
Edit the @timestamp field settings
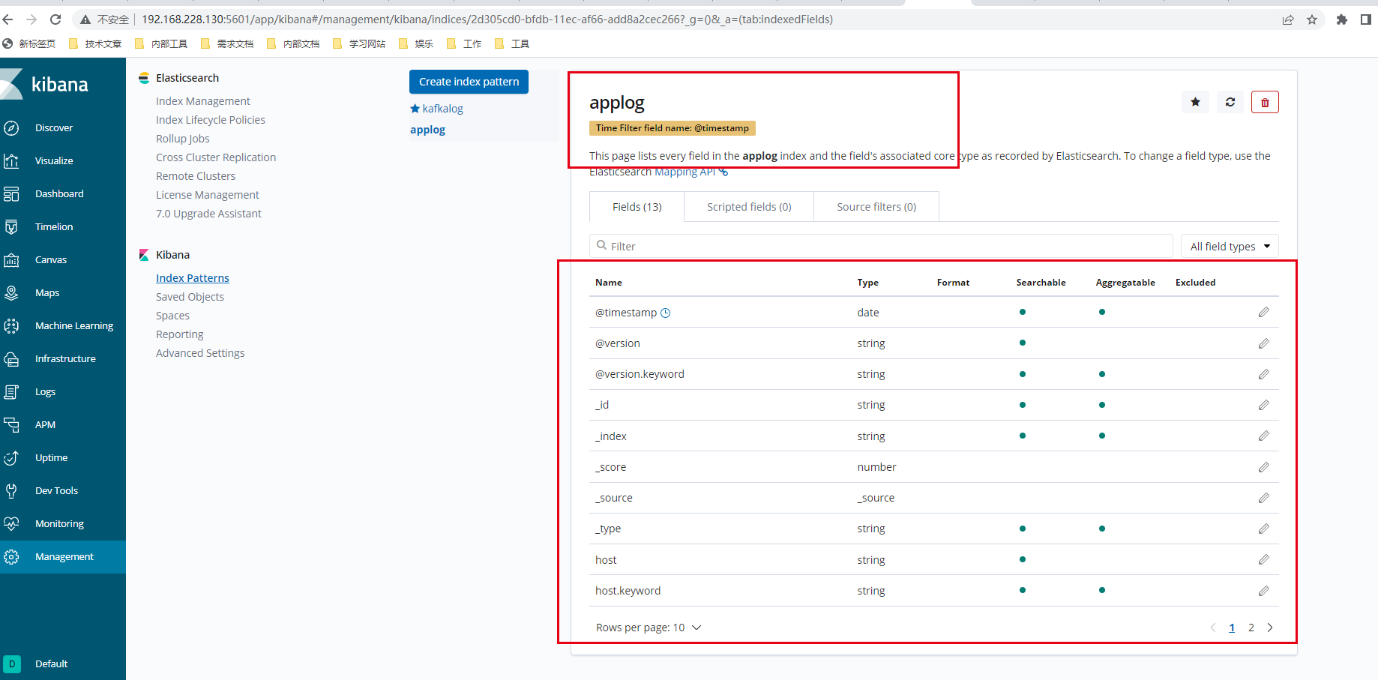(x=1264, y=312)
